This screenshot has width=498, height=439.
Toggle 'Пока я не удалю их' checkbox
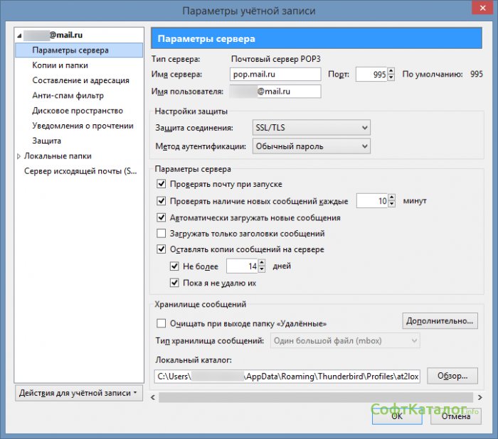pyautogui.click(x=174, y=283)
